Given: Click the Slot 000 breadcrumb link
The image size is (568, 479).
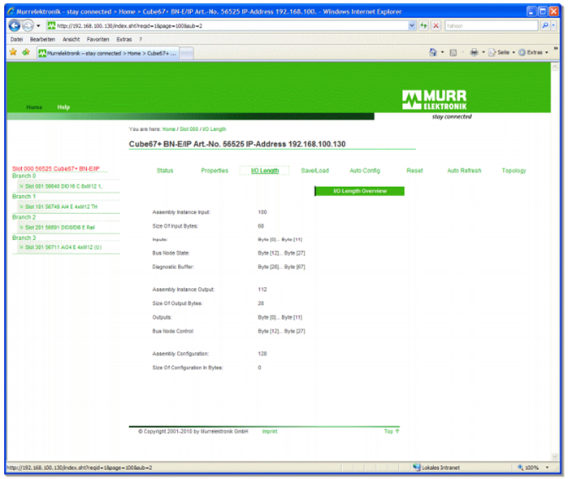Looking at the screenshot, I should pos(189,129).
